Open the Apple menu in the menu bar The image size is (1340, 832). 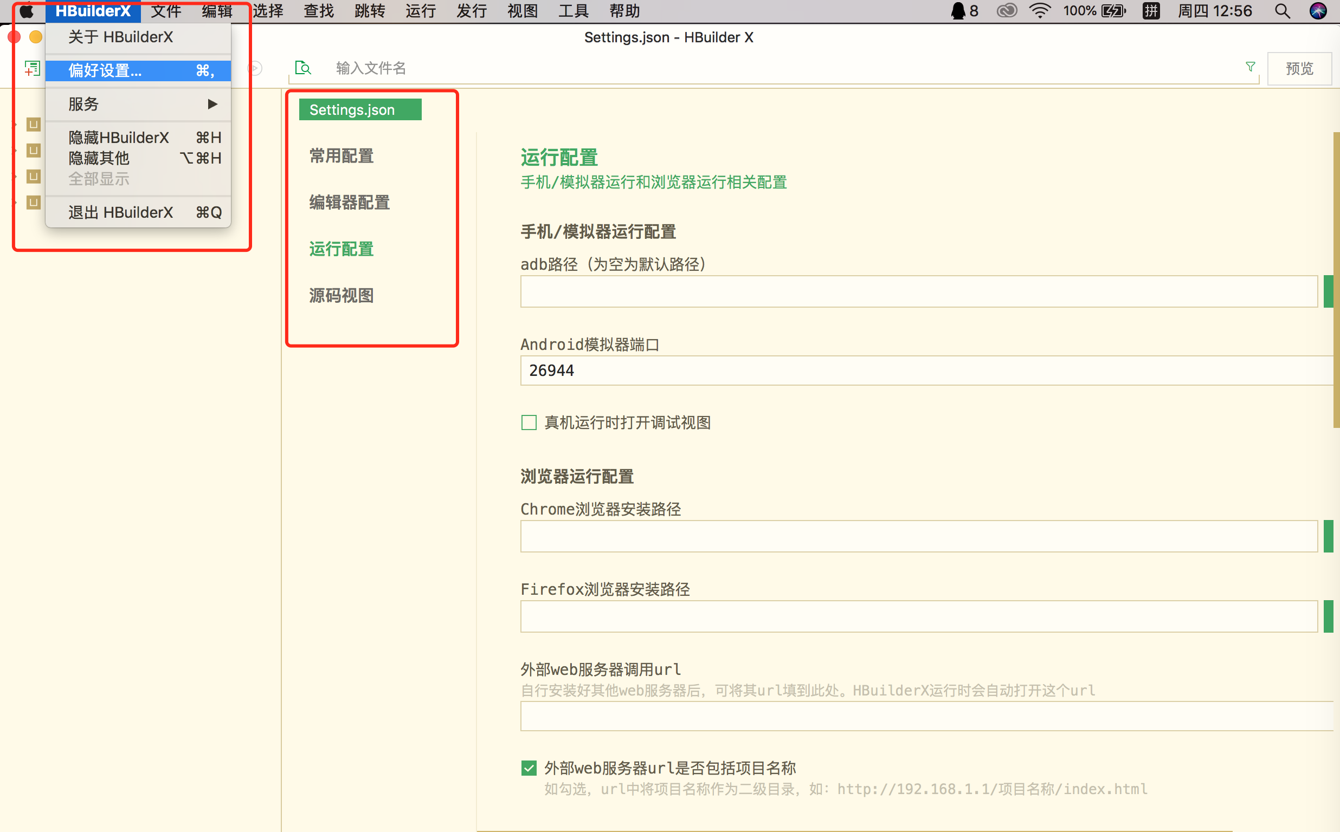pyautogui.click(x=27, y=10)
